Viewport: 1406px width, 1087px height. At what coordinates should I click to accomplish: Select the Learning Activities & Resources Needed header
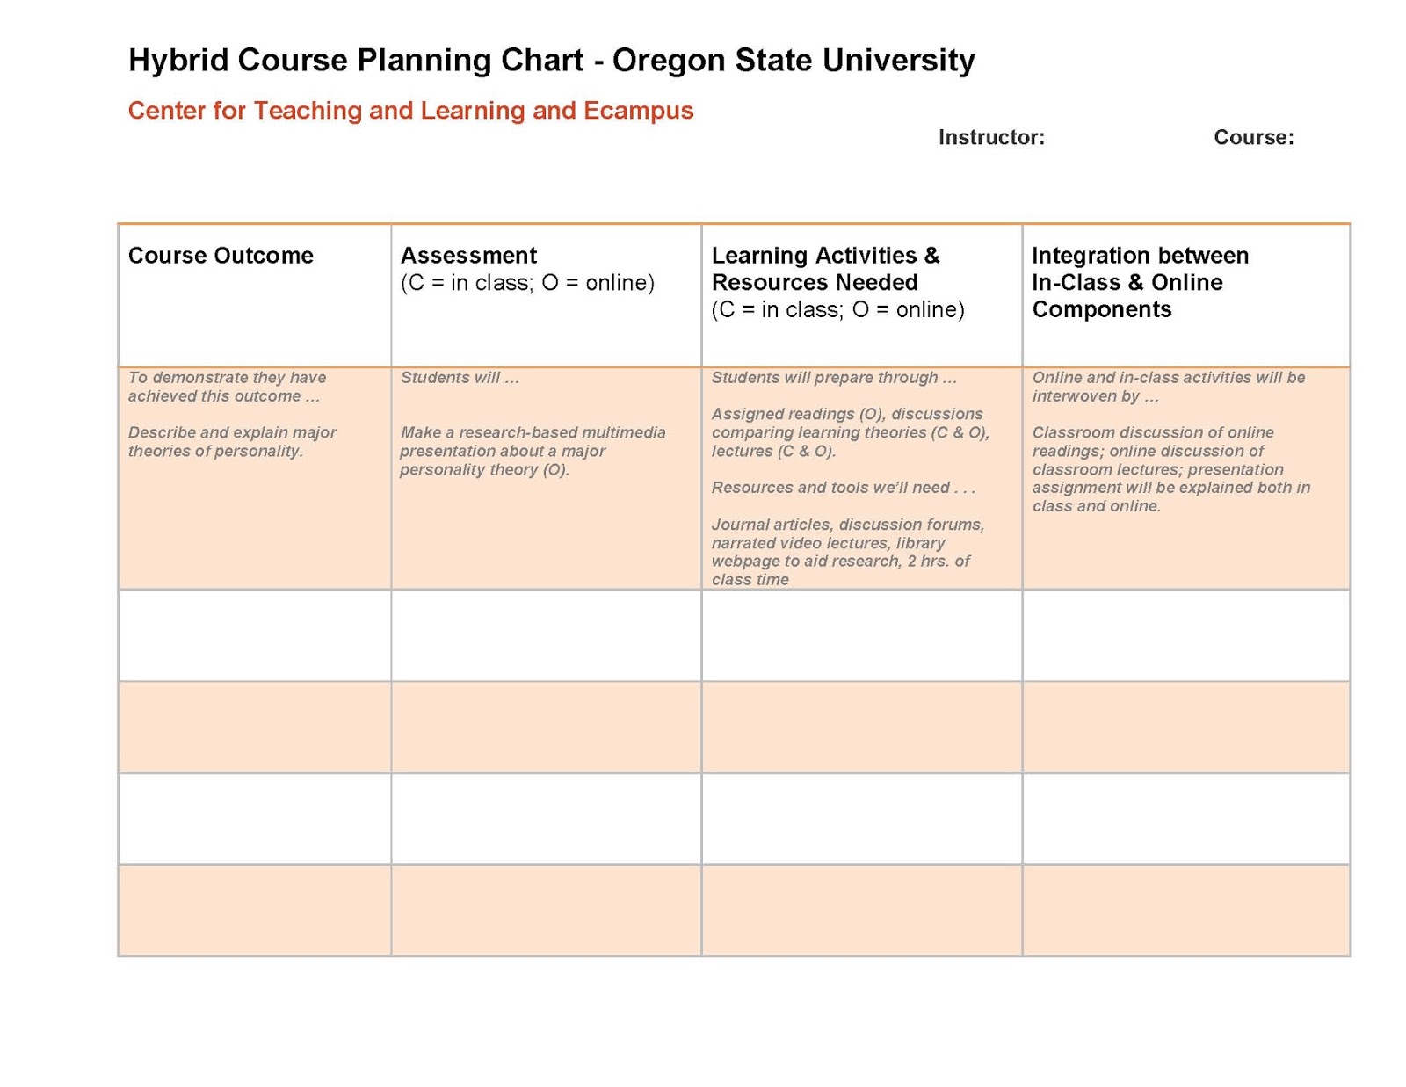point(825,269)
